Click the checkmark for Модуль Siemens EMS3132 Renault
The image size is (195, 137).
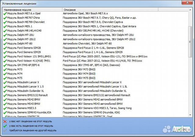[5, 95]
